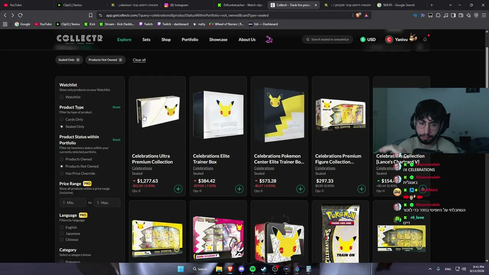489x275 pixels.
Task: Toggle the browser sidebar panel icon
Action: 453,15
